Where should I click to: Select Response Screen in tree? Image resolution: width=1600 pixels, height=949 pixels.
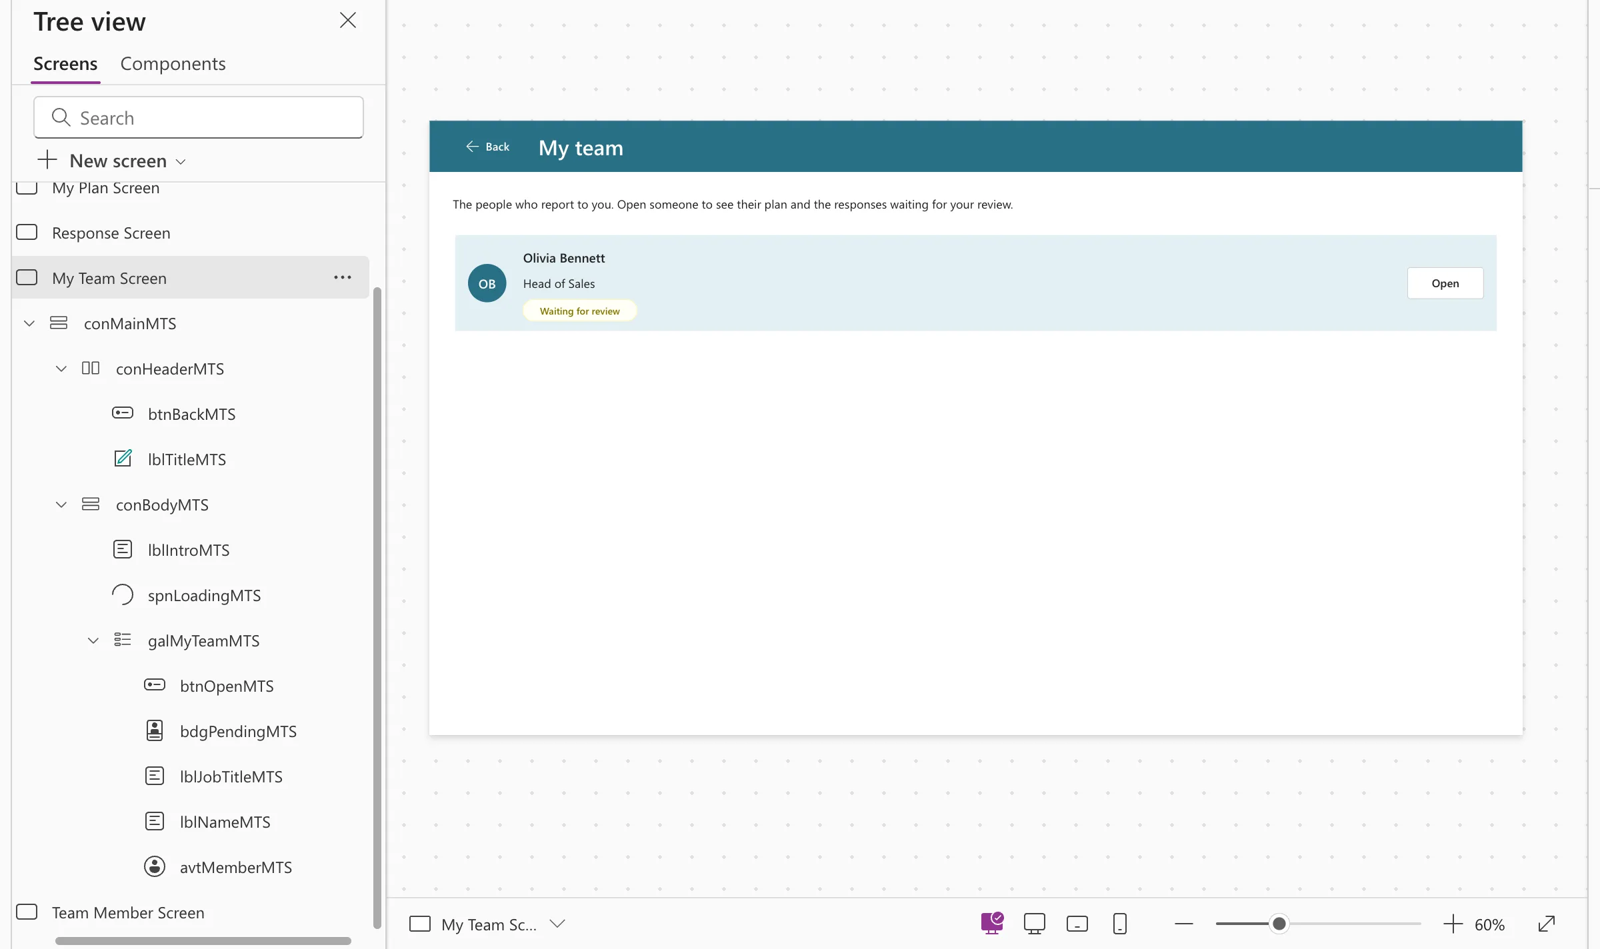[x=111, y=233]
